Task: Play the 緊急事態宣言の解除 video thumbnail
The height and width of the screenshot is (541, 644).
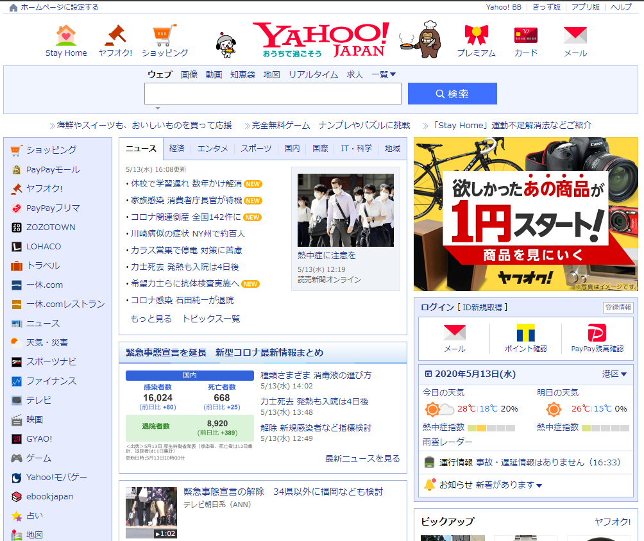Action: click(x=151, y=513)
